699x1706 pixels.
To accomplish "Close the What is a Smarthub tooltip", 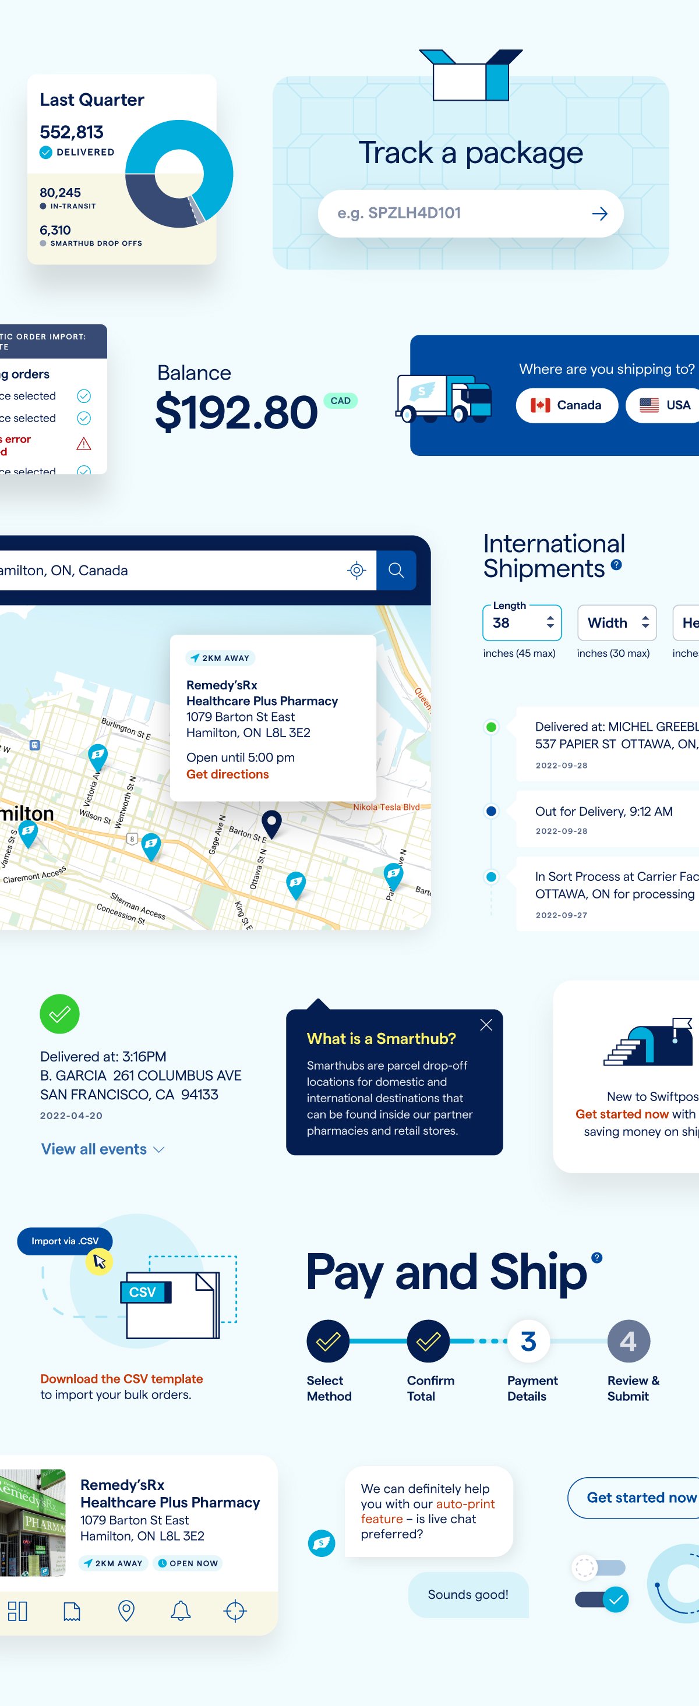I will [486, 1025].
